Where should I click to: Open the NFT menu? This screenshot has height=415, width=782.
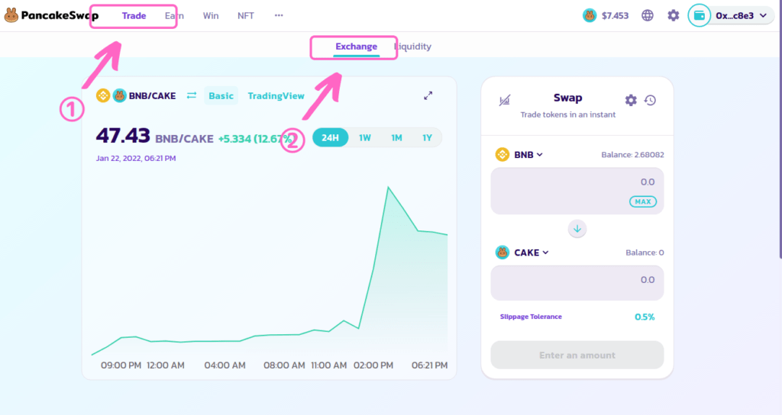[245, 16]
